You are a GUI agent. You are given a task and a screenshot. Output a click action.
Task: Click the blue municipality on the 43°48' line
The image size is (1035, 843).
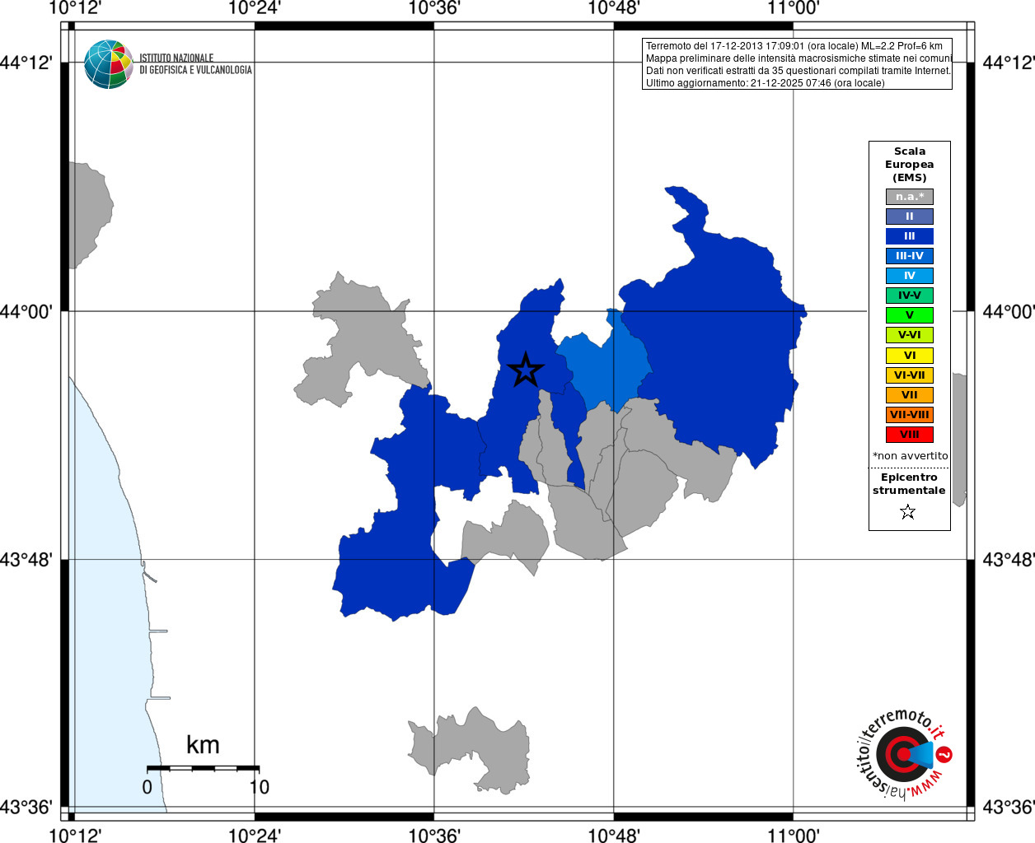click(396, 568)
